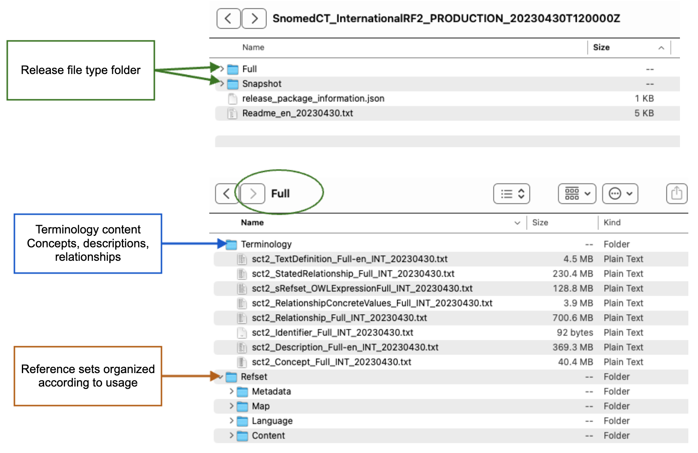Click the Full title of the lower window

click(x=280, y=193)
